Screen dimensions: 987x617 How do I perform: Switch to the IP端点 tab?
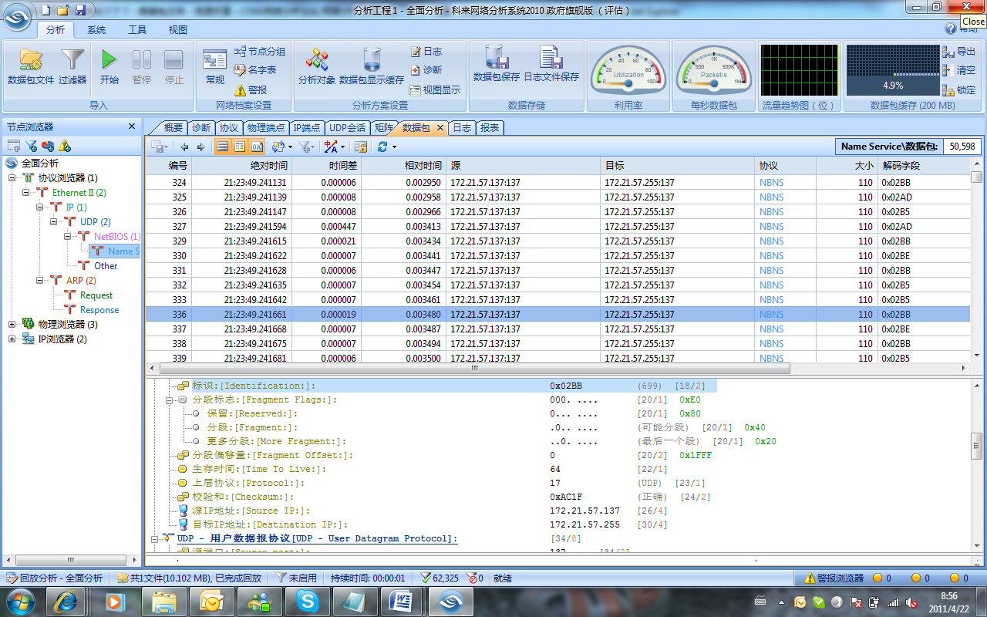point(306,127)
